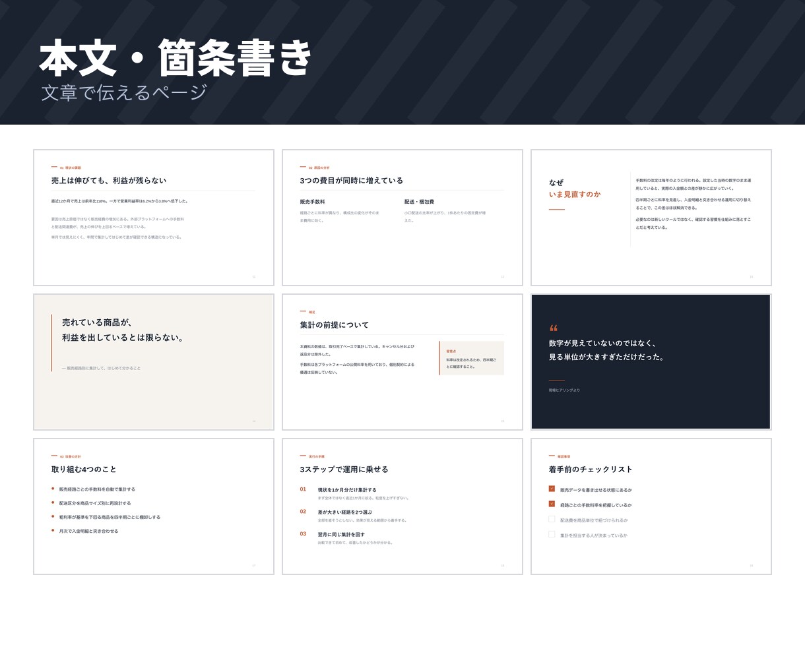Viewport: 805px width, 670px height.
Task: Click the 留意点 callout box
Action: coord(472,358)
